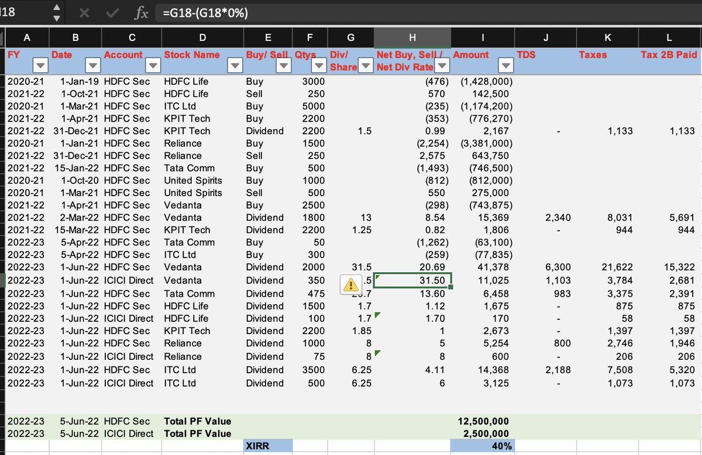Viewport: 702px width, 455px height.
Task: Select the 11,025 amount cell
Action: tap(482, 281)
